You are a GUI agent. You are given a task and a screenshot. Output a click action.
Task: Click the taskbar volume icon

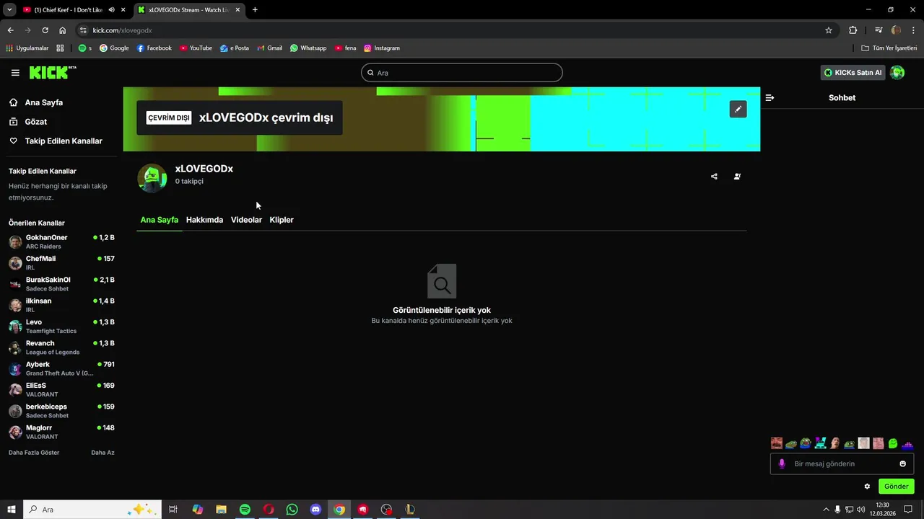click(x=860, y=510)
